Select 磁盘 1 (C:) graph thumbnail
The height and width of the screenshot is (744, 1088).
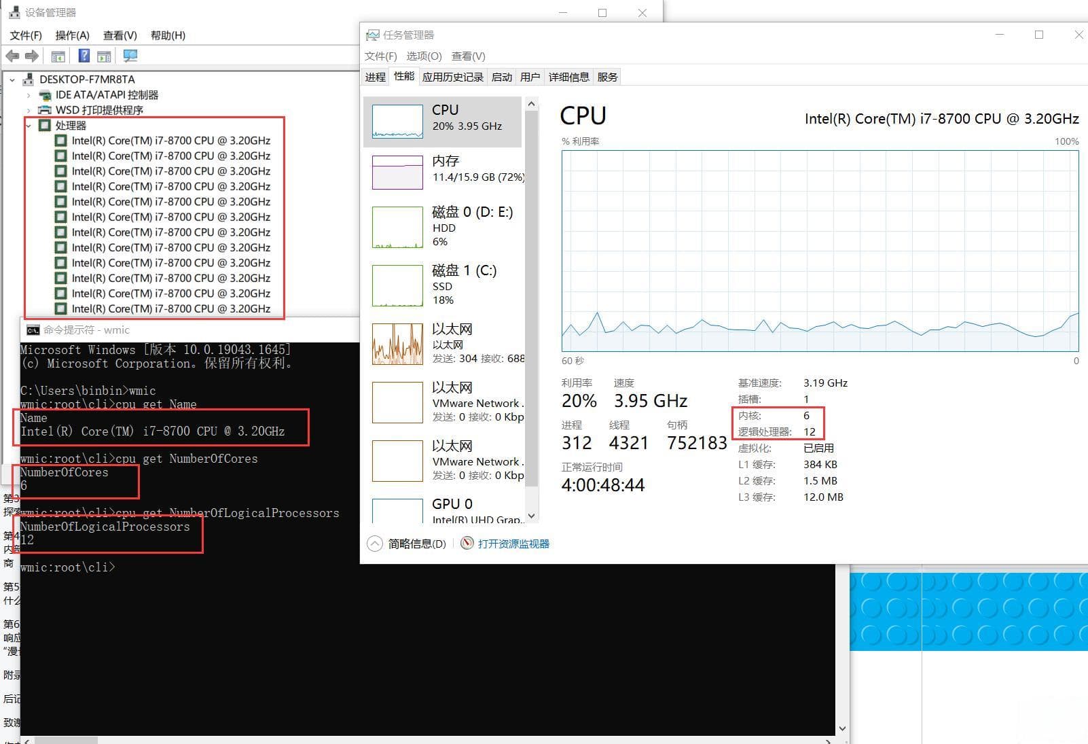pyautogui.click(x=397, y=286)
